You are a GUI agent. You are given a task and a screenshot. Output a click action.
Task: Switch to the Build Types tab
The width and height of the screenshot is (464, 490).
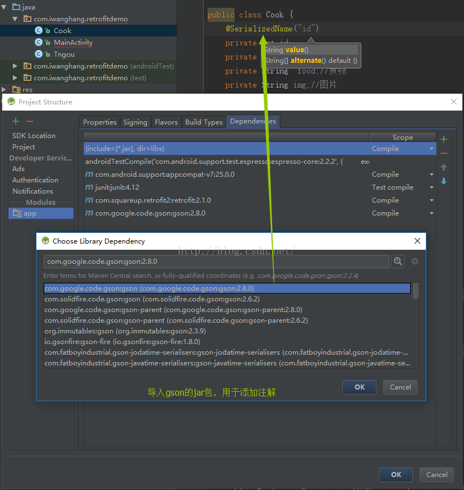tap(204, 122)
